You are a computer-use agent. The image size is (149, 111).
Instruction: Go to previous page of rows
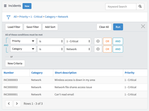coord(9,104)
